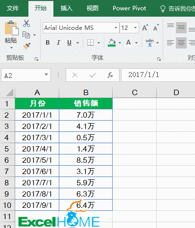Select cell containing 0.5万
The image size is (195, 228).
pos(86,137)
